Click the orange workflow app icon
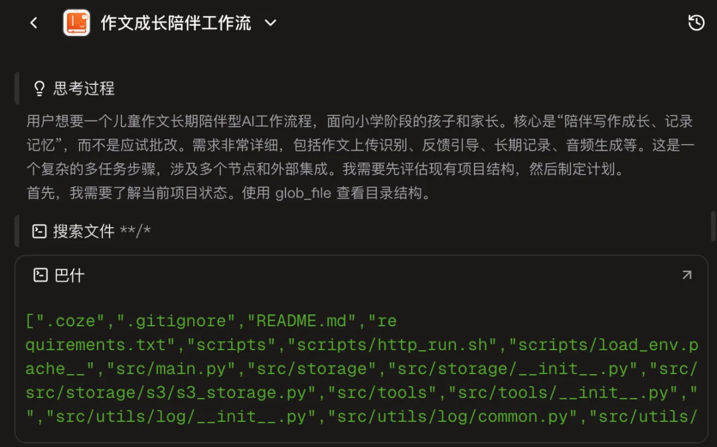The image size is (717, 447). click(x=76, y=23)
